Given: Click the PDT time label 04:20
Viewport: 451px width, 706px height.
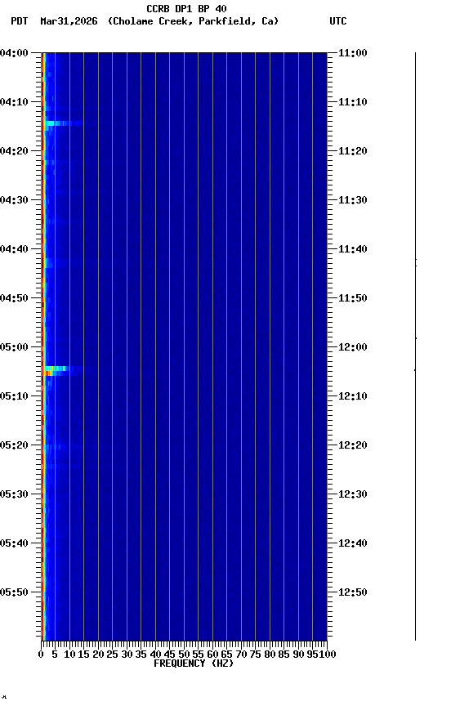Looking at the screenshot, I should pyautogui.click(x=14, y=151).
